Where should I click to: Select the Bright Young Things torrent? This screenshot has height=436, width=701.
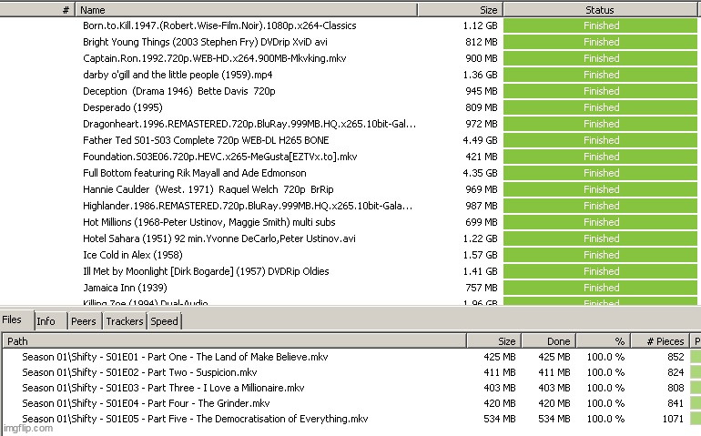click(205, 42)
